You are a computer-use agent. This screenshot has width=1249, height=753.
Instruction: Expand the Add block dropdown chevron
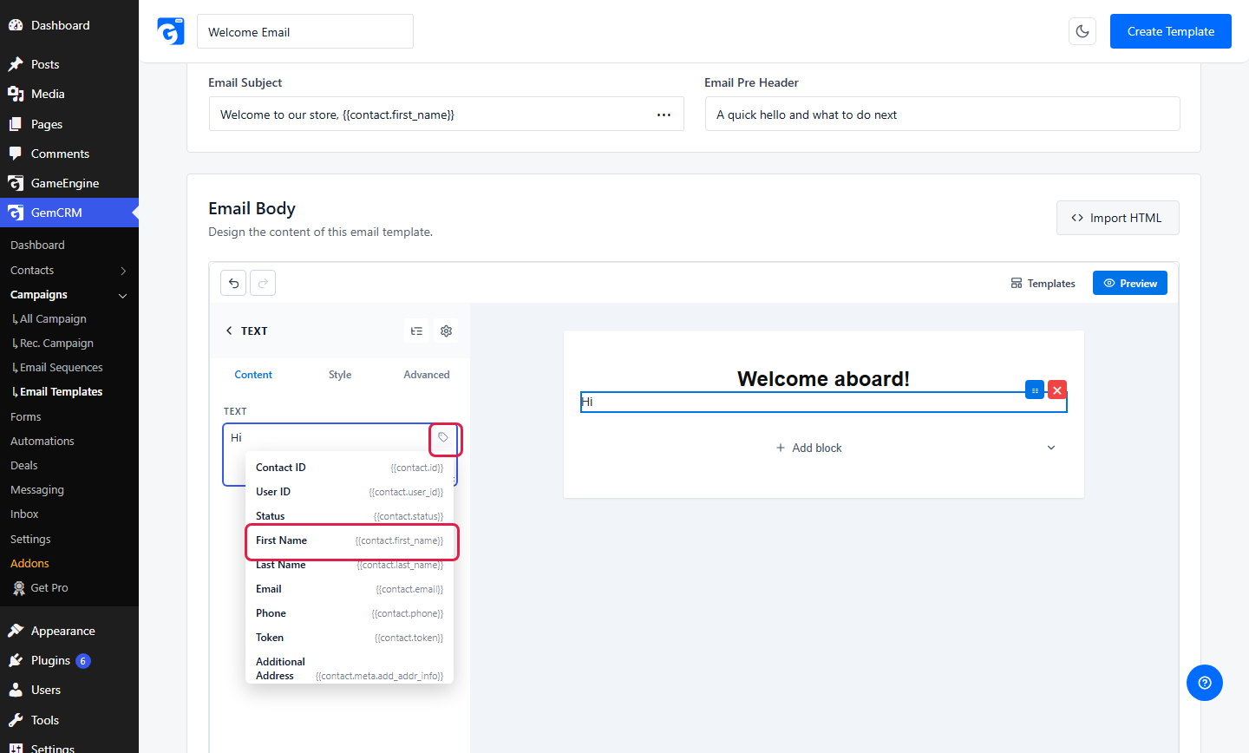pyautogui.click(x=1051, y=448)
